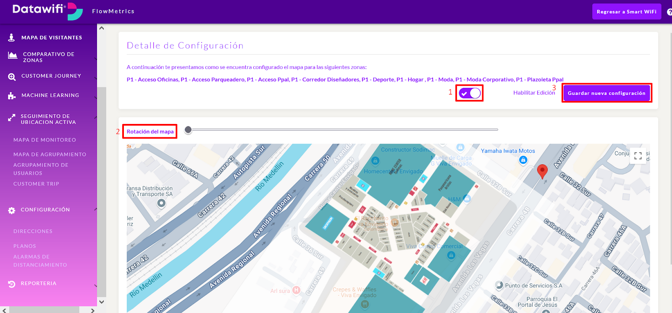Expand the Reporteria submenu arrow
Screen dimensions: 672x313
[x=95, y=286]
